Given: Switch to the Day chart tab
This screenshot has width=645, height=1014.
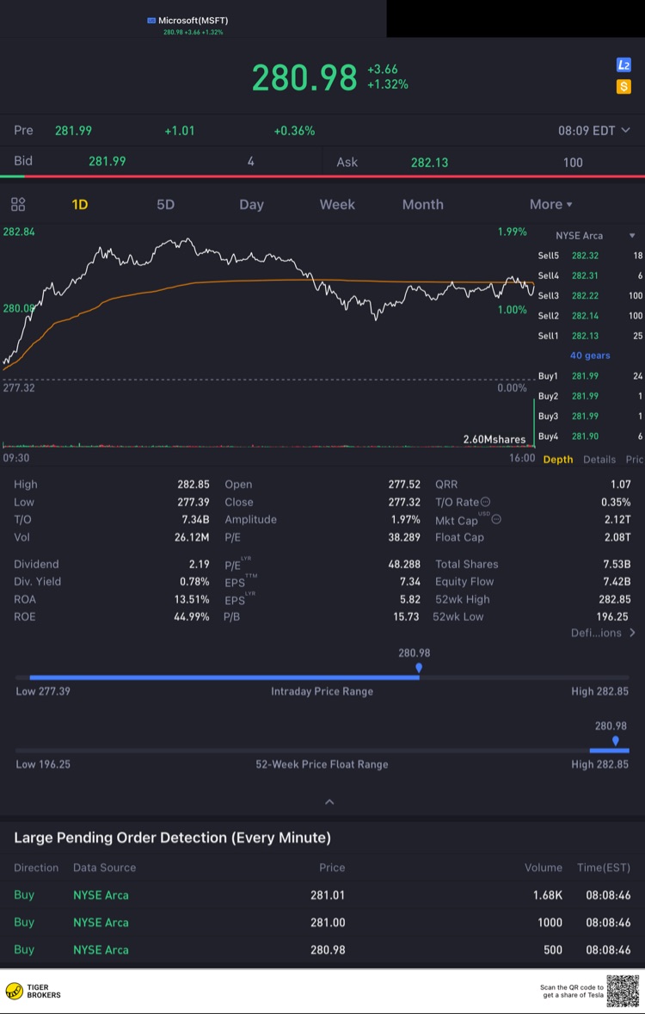Looking at the screenshot, I should point(251,204).
